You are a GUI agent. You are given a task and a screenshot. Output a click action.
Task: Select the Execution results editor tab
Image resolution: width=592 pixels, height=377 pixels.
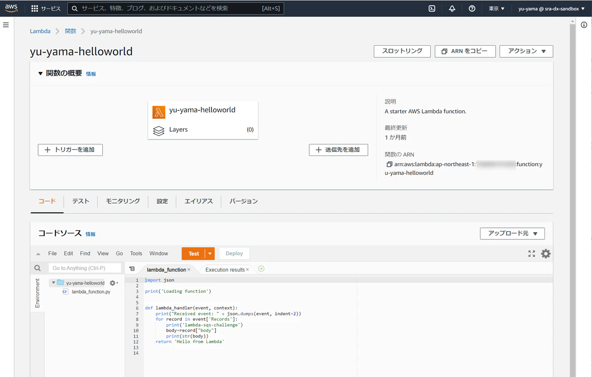click(225, 270)
